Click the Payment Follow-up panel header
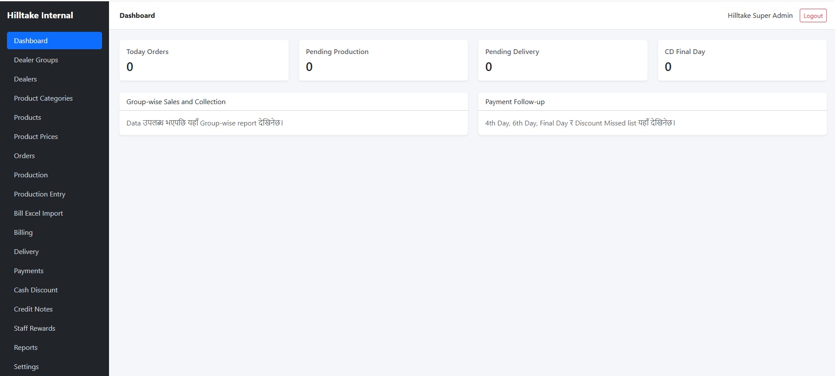835x376 pixels. pyautogui.click(x=652, y=102)
